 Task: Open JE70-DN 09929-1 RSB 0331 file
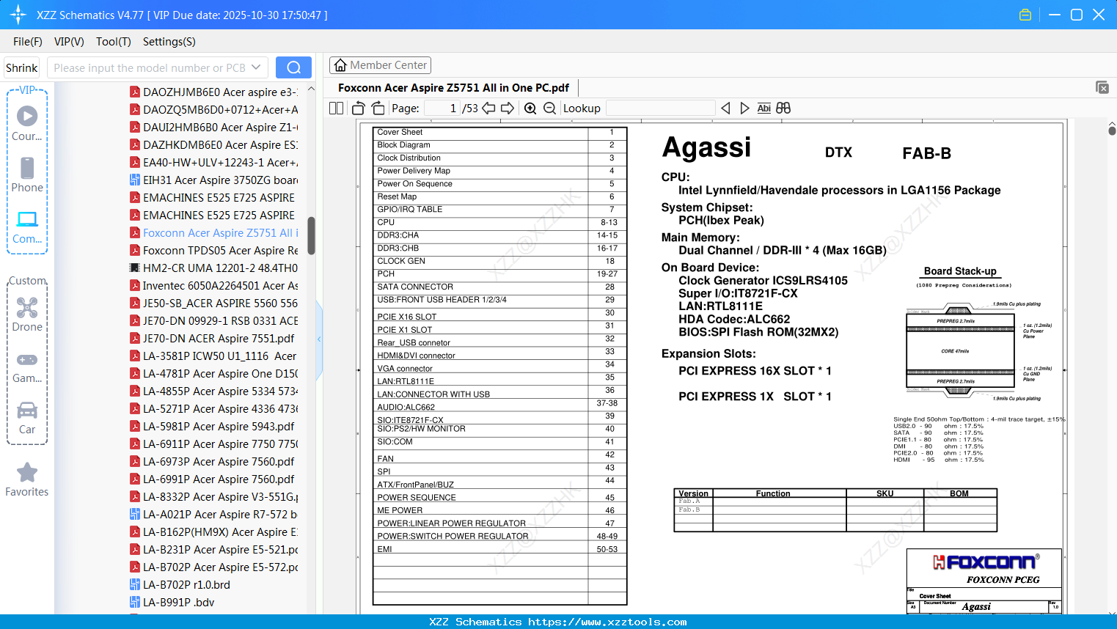coord(213,321)
